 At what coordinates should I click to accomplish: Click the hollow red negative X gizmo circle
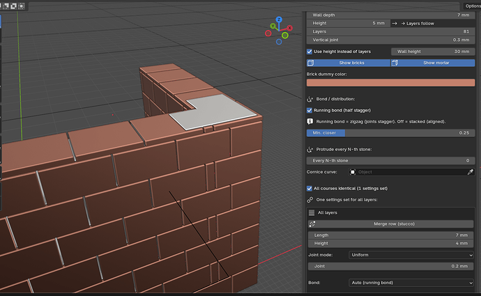(268, 33)
